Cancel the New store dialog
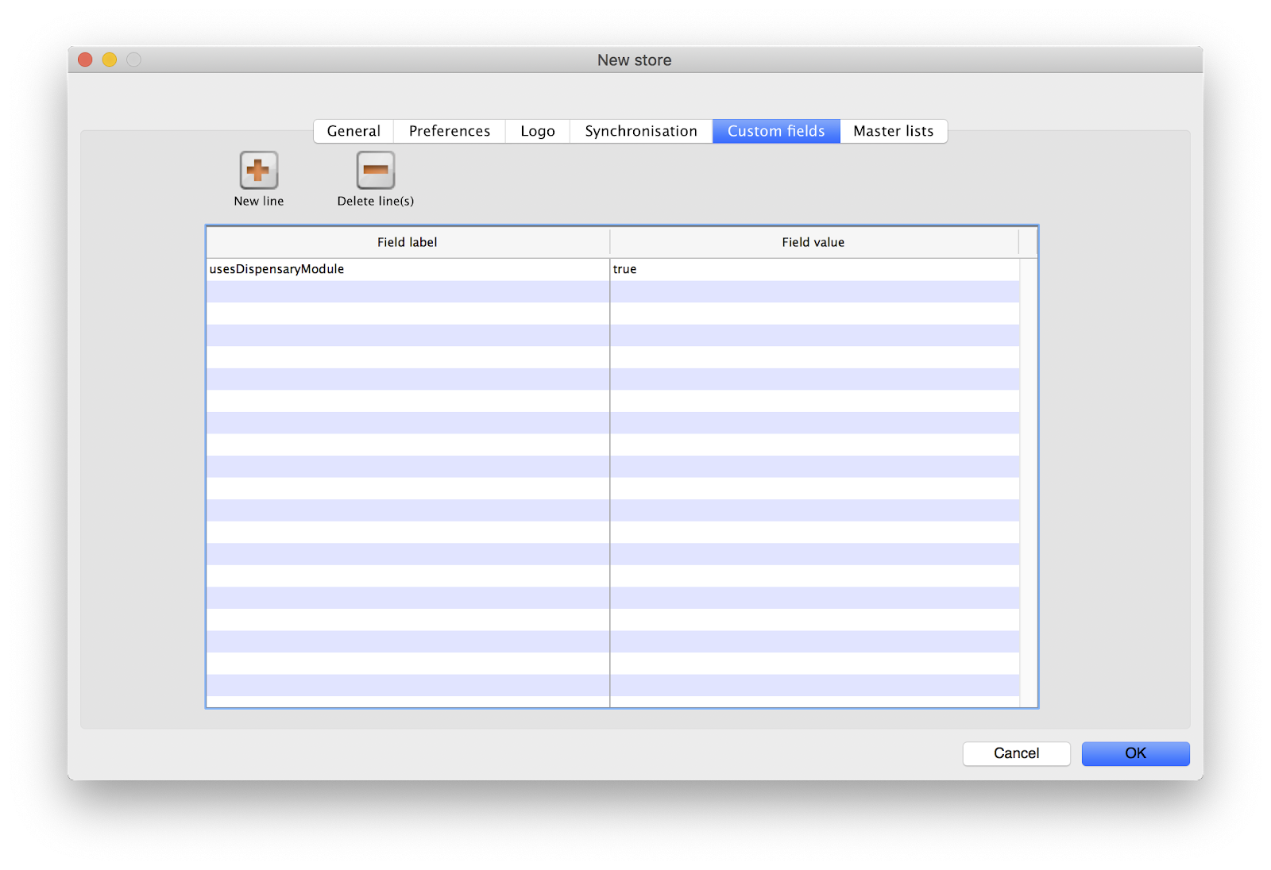This screenshot has width=1271, height=870. click(x=1016, y=753)
